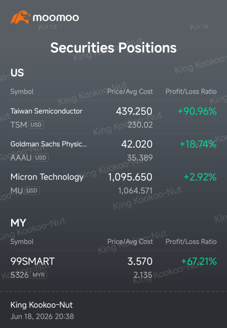Click the moomoo brand name text
This screenshot has width=227, height=328.
[x=56, y=18]
